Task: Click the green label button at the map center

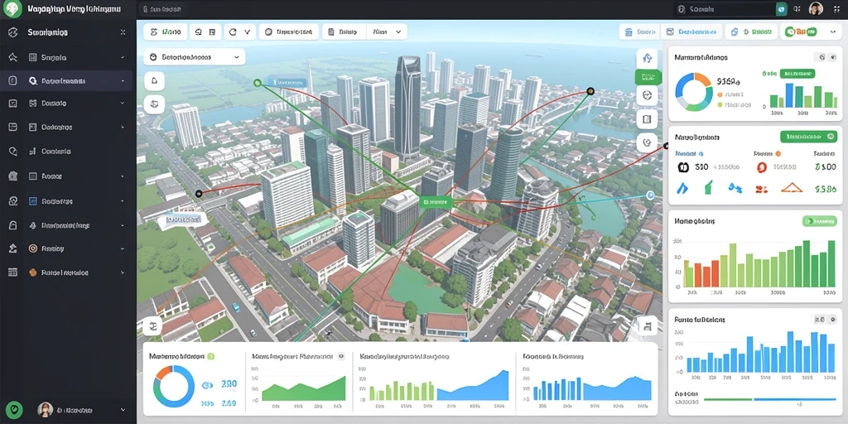Action: (x=436, y=202)
